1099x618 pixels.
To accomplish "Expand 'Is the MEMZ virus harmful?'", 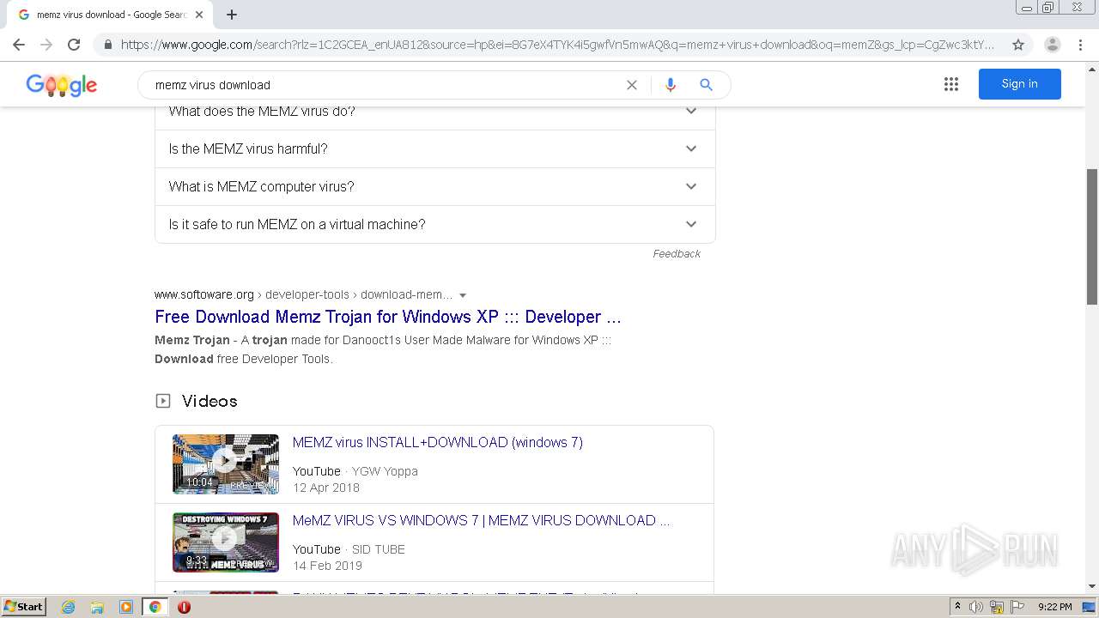I will click(x=434, y=148).
